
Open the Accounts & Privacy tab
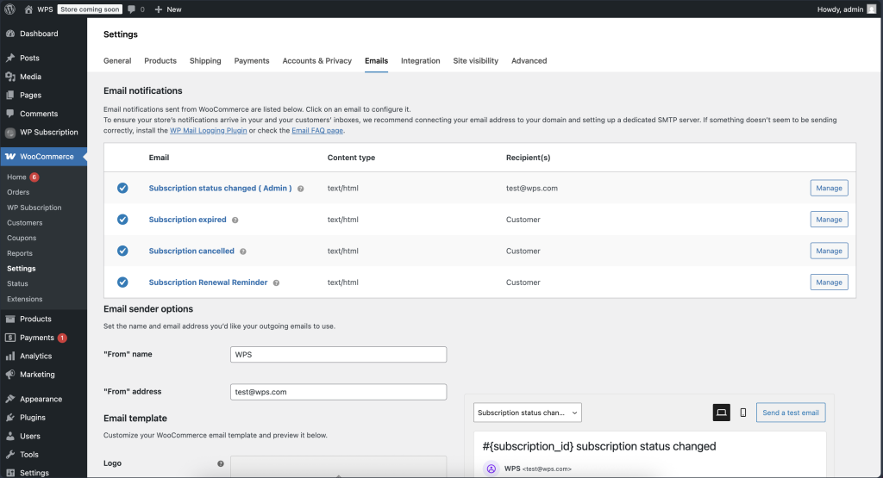(316, 61)
